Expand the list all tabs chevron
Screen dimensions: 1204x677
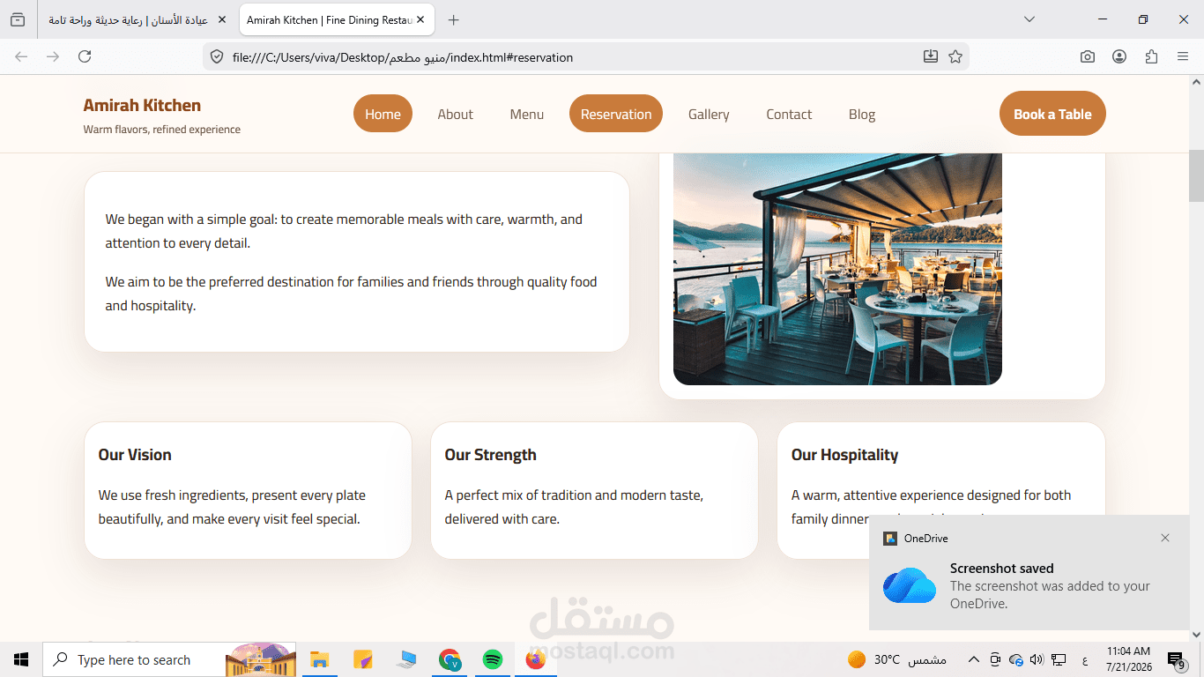pos(1029,19)
